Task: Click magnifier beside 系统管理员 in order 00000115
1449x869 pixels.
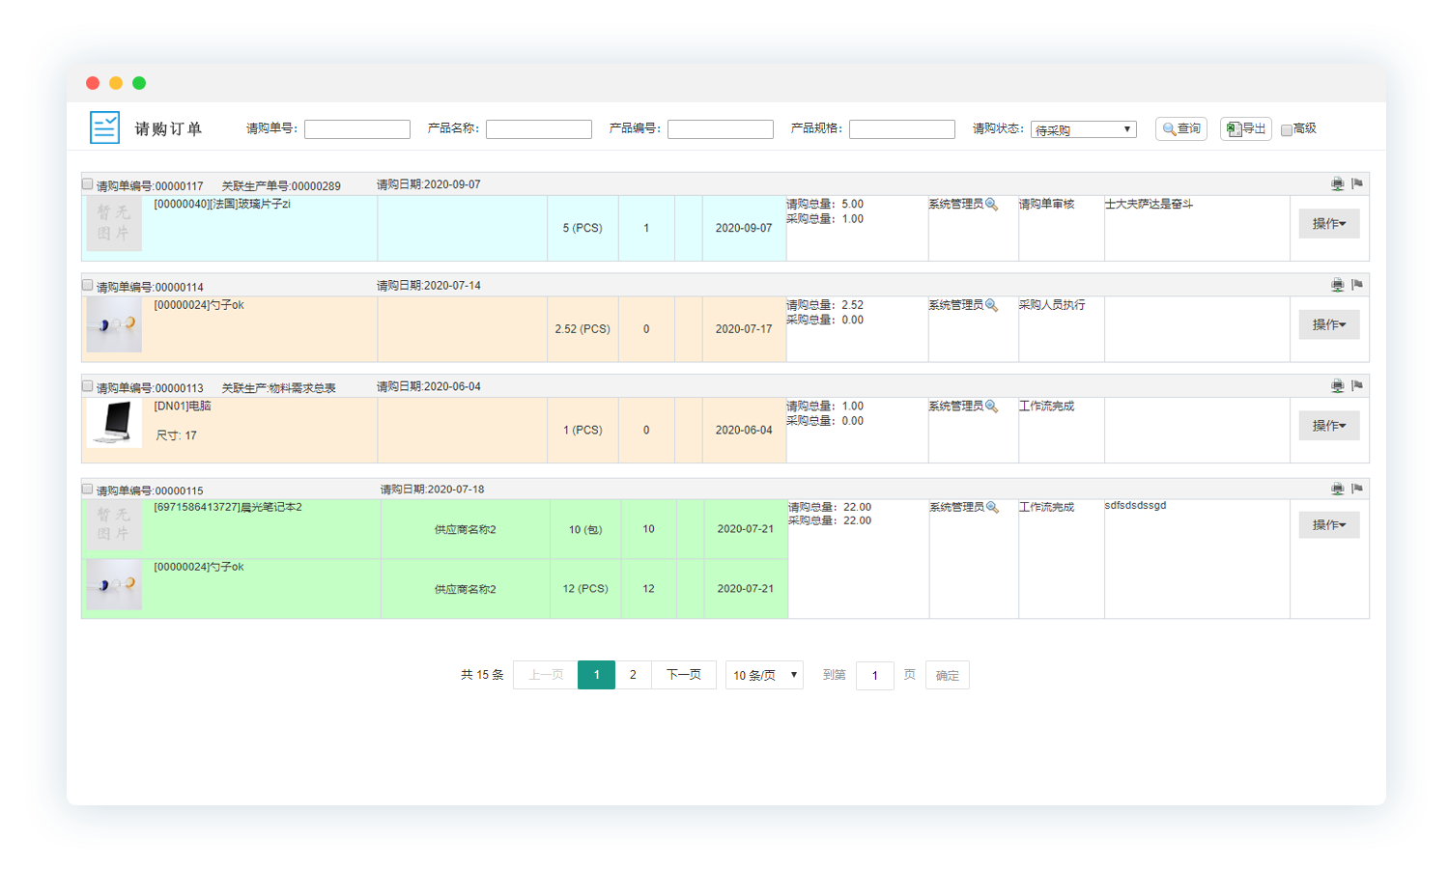Action: 992,508
